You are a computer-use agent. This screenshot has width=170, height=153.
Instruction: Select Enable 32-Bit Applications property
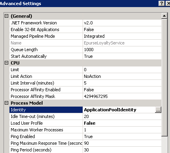point(46,29)
